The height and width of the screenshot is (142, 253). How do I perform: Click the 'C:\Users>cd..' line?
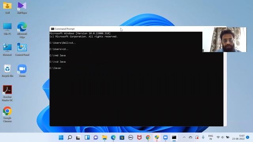(59, 49)
